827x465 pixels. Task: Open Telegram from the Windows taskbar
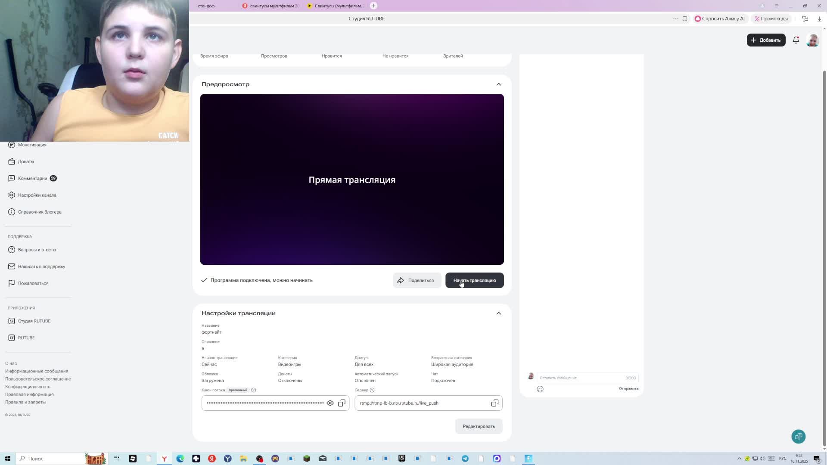(x=465, y=459)
